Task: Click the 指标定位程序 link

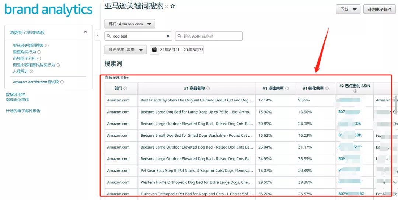Action: point(17,100)
